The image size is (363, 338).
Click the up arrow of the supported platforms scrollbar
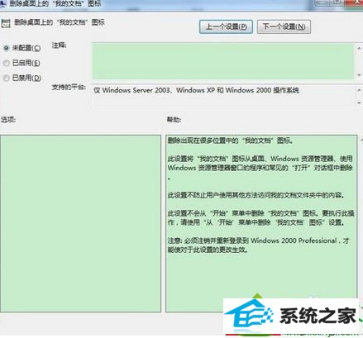tap(359, 90)
